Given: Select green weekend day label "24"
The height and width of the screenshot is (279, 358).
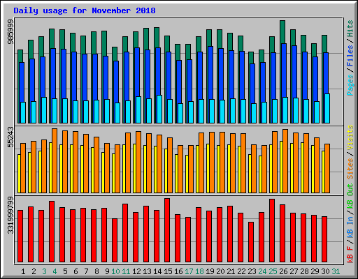Looking at the screenshot, I should [262, 271].
